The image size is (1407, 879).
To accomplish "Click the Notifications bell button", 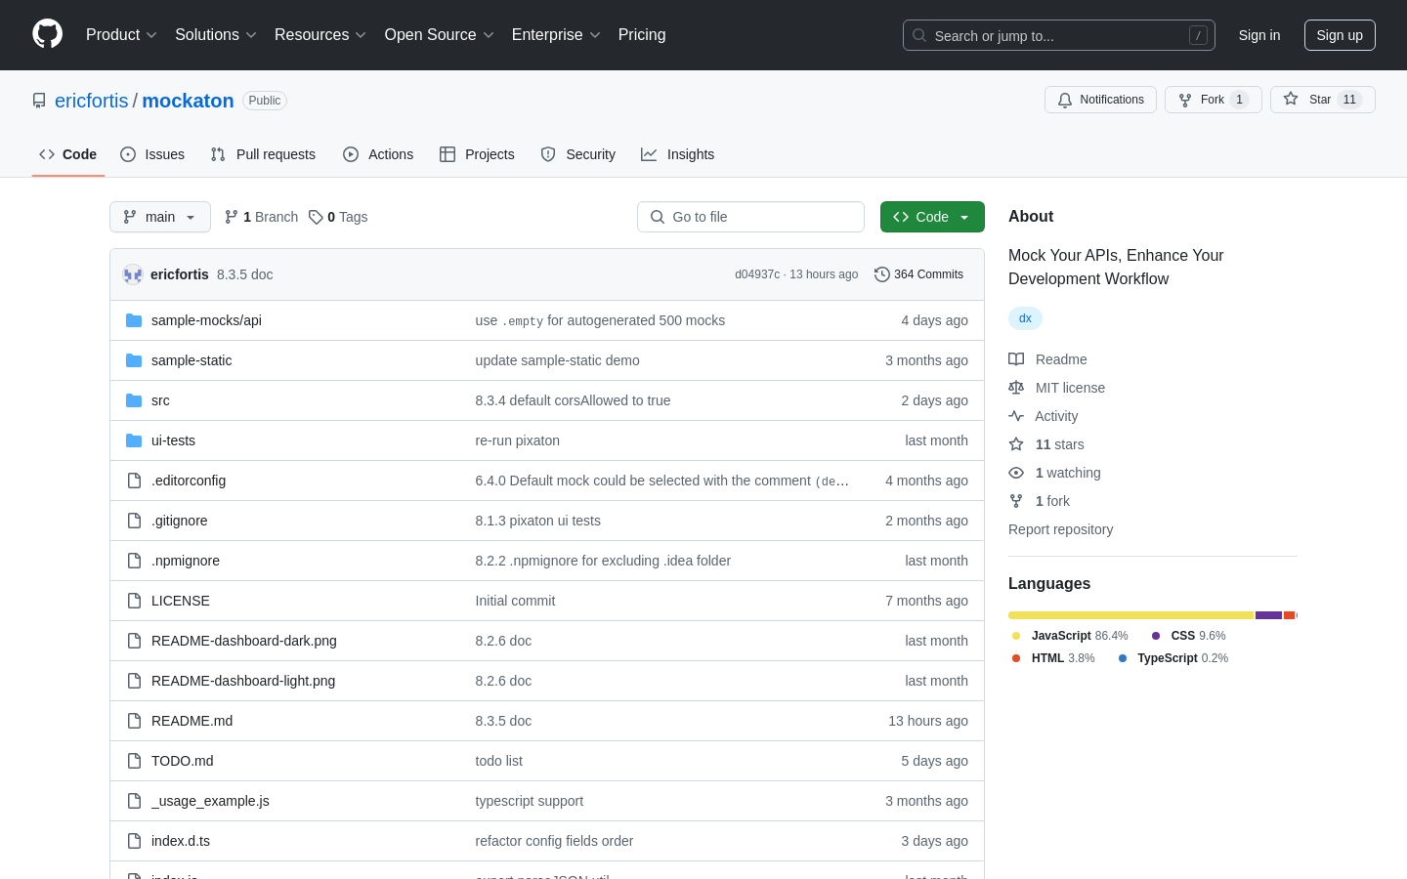I will coord(1100,100).
